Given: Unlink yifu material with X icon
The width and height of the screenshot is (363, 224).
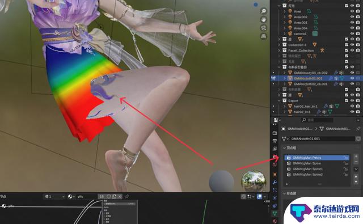Looking at the screenshot, I should pos(120,196).
